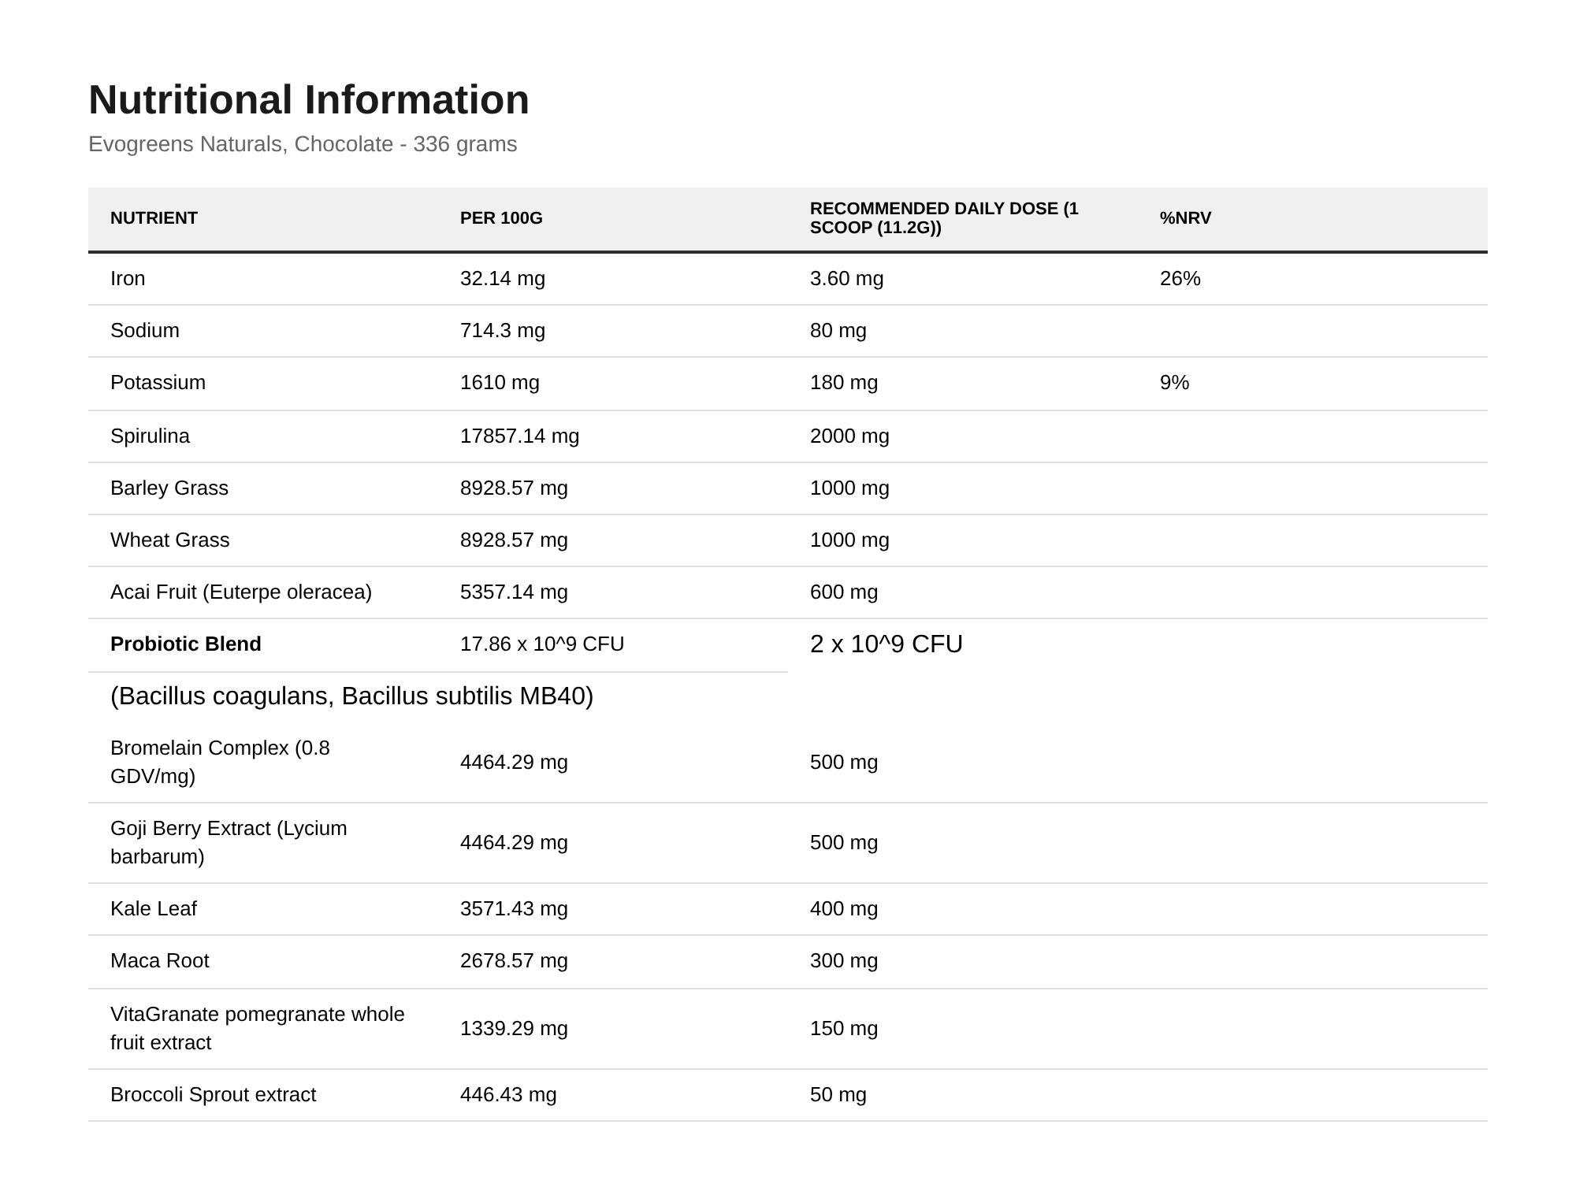Image resolution: width=1576 pixels, height=1199 pixels.
Task: Click the Barley Grass row label
Action: pyautogui.click(x=169, y=488)
